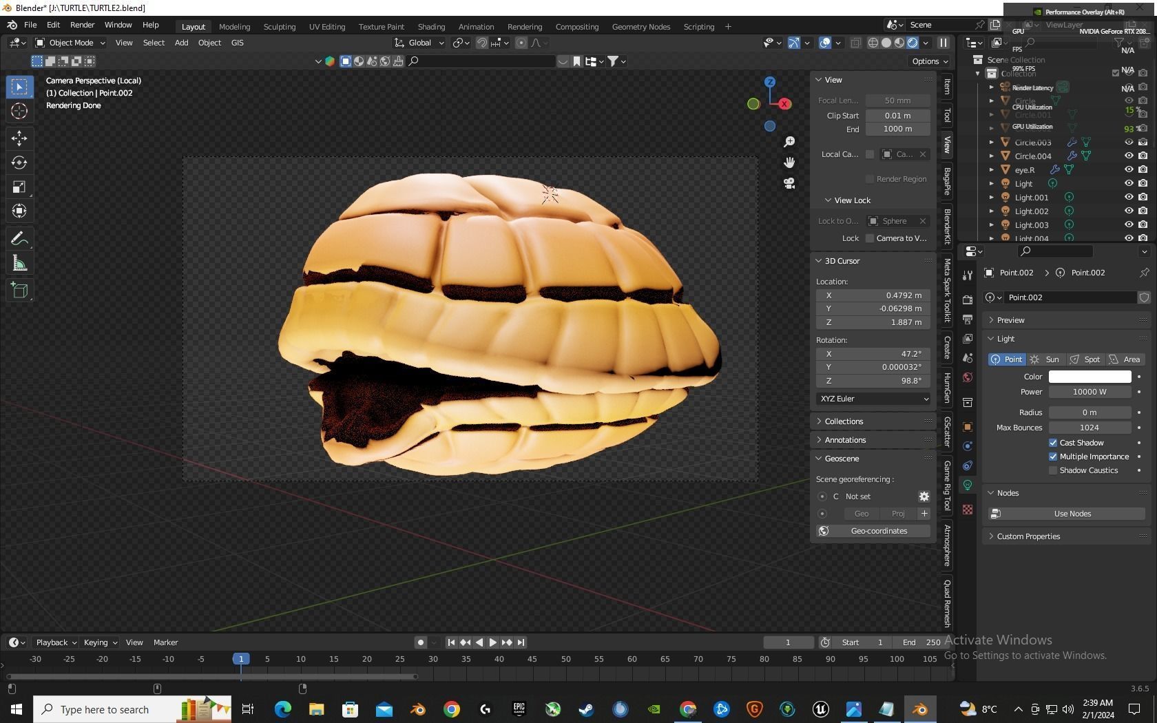Open the Keying popover button

pos(101,642)
